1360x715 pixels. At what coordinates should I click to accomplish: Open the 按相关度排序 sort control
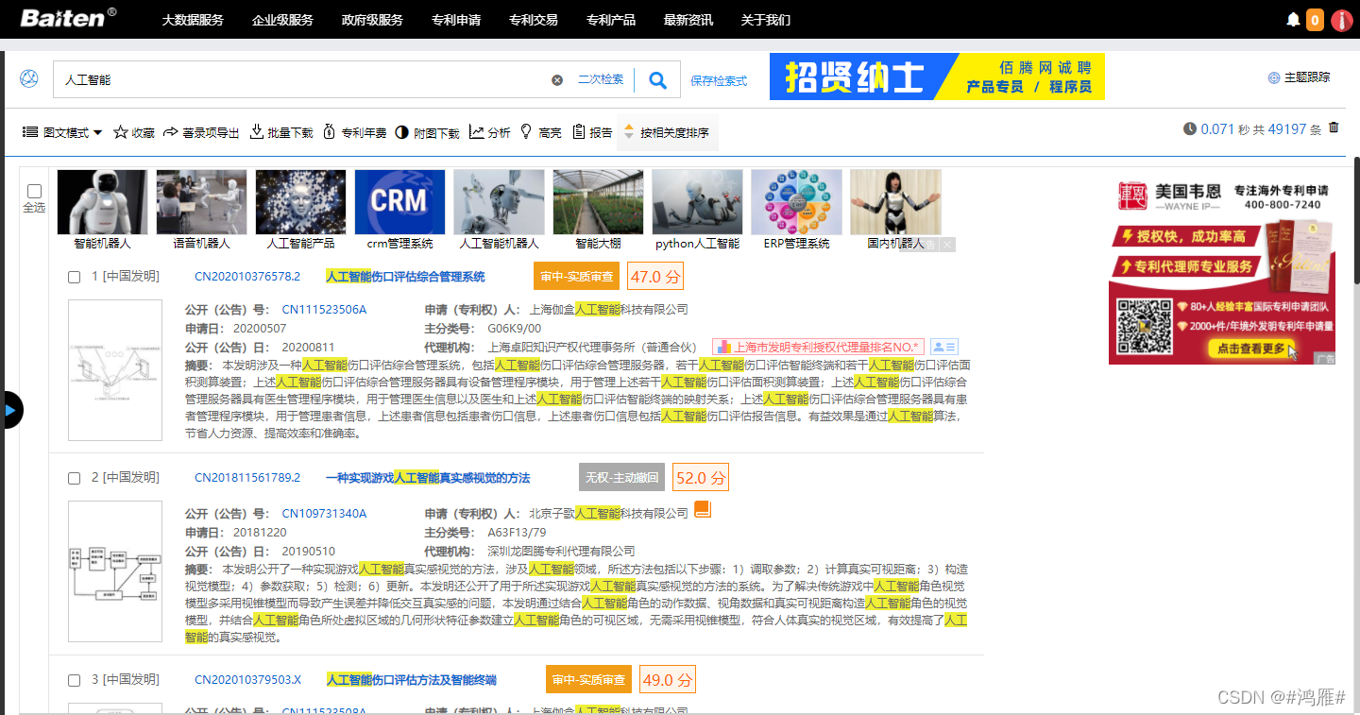[x=667, y=132]
